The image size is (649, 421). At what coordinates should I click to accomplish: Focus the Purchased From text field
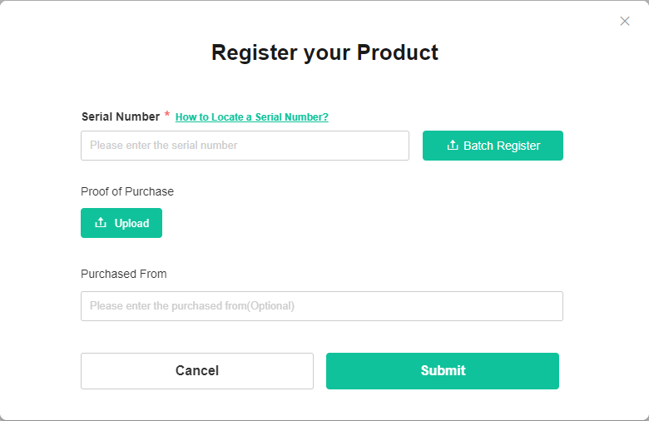click(321, 306)
